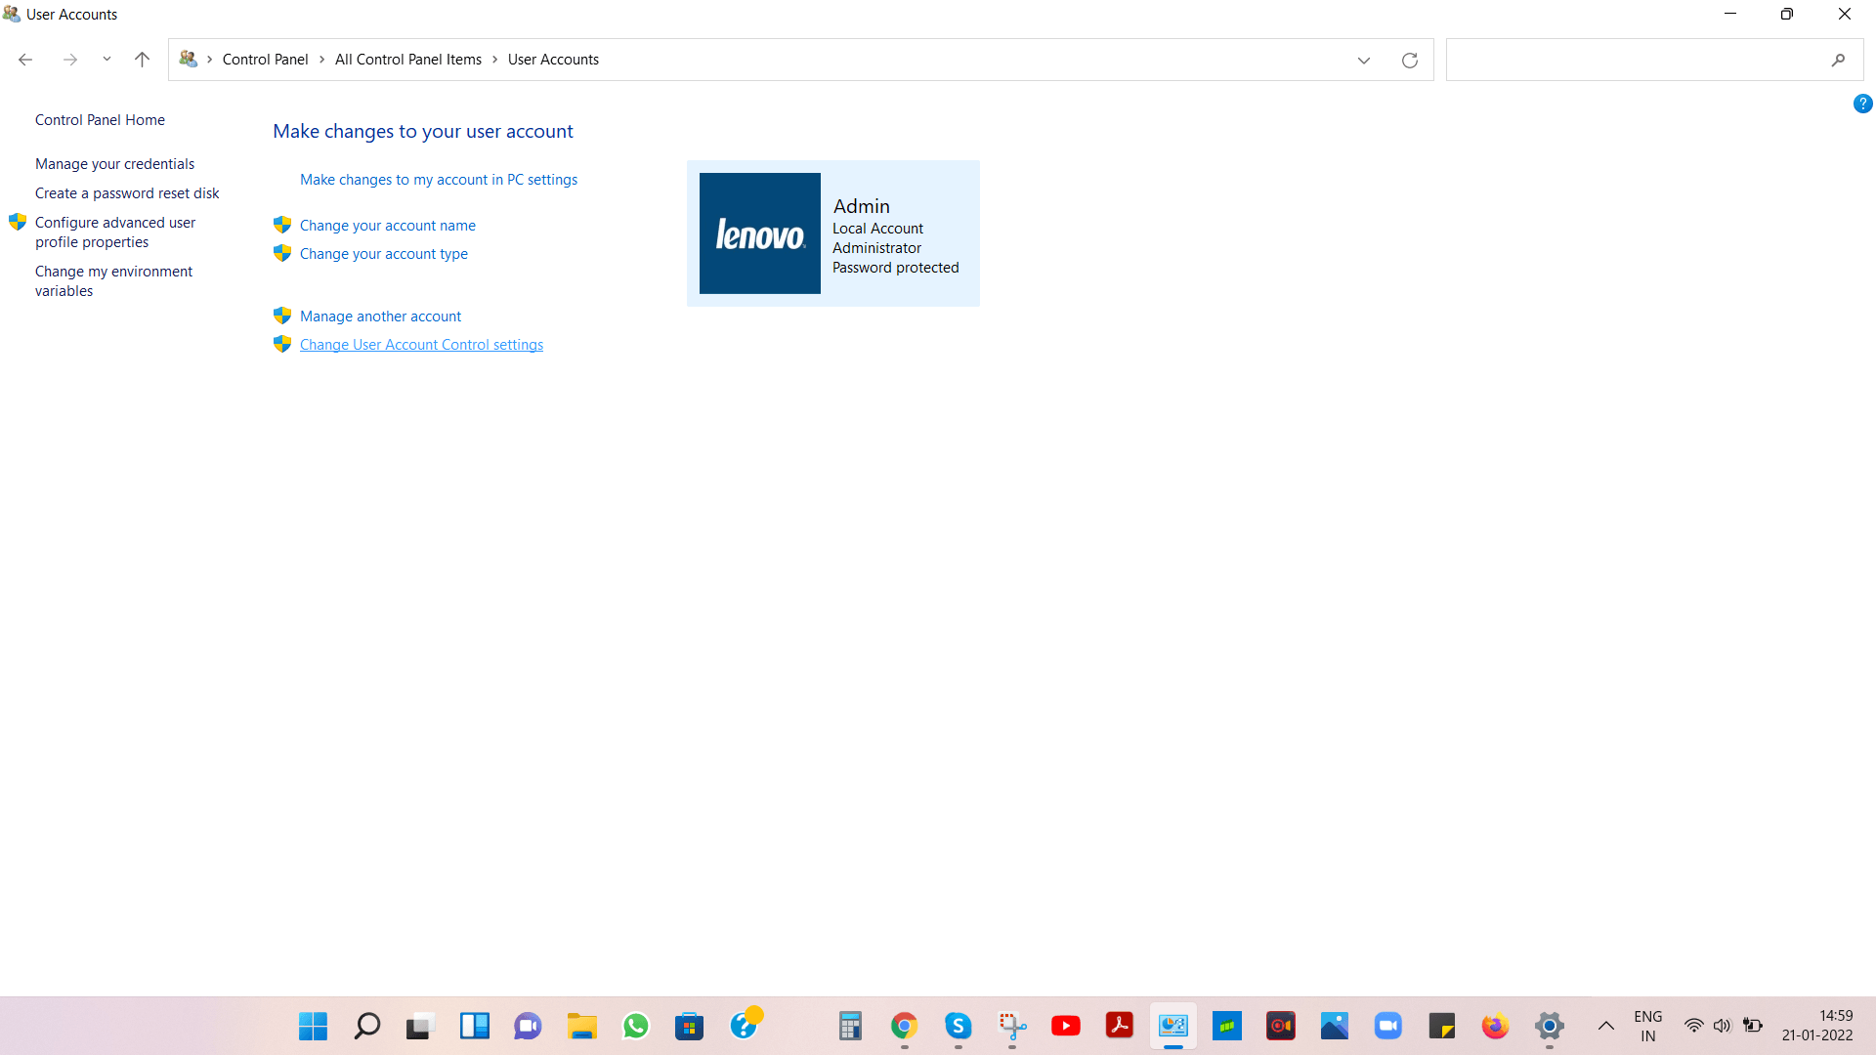Open Windows Calculator from taskbar
This screenshot has height=1055, width=1876.
click(849, 1026)
